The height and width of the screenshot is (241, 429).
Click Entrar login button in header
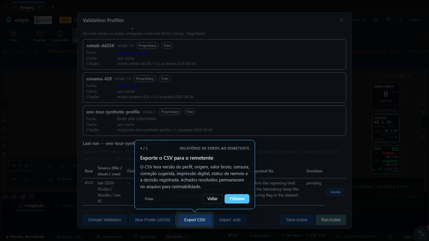click(415, 20)
